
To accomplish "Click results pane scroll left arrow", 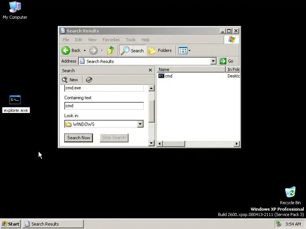I will [x=160, y=144].
